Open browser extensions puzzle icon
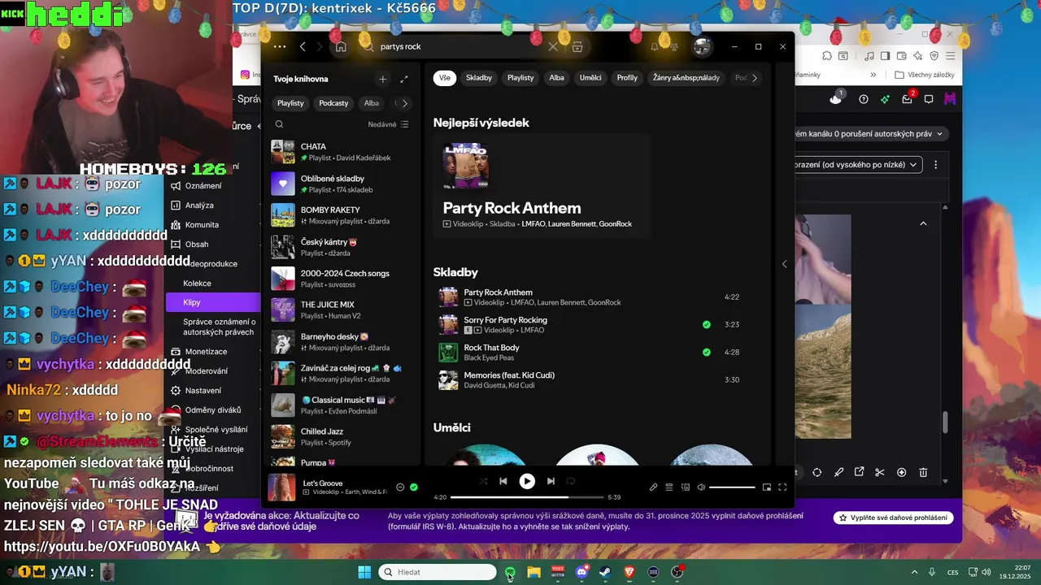Viewport: 1041px width, 585px height. 826,56
